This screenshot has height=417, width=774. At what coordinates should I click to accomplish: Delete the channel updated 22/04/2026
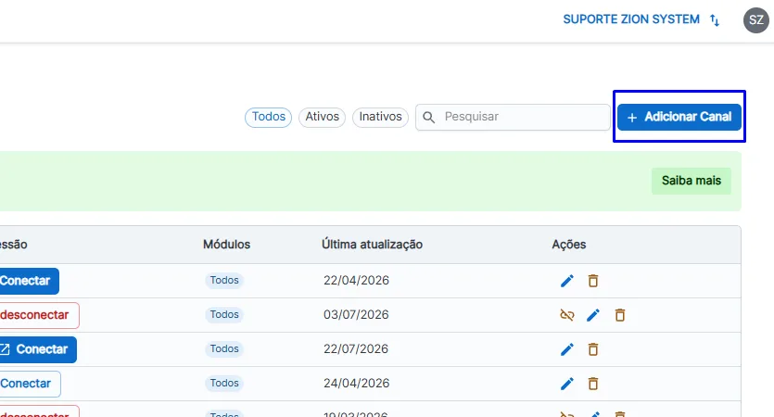click(593, 281)
